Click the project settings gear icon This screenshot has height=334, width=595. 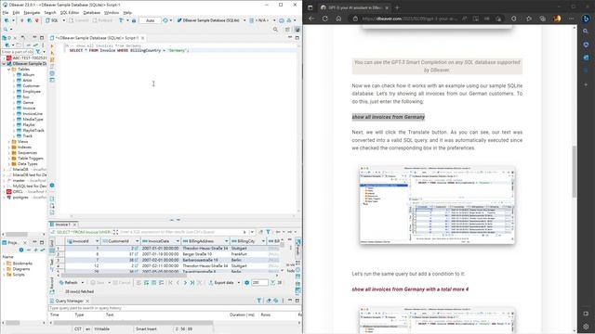(21, 250)
